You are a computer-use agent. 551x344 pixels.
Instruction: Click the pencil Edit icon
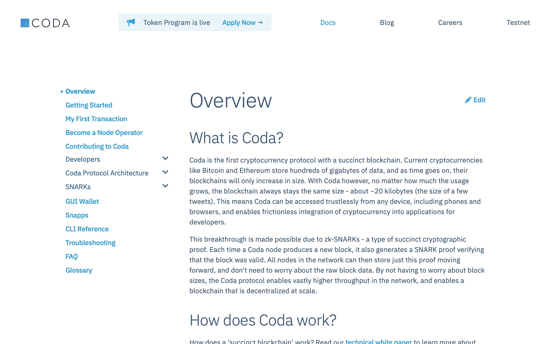(468, 100)
